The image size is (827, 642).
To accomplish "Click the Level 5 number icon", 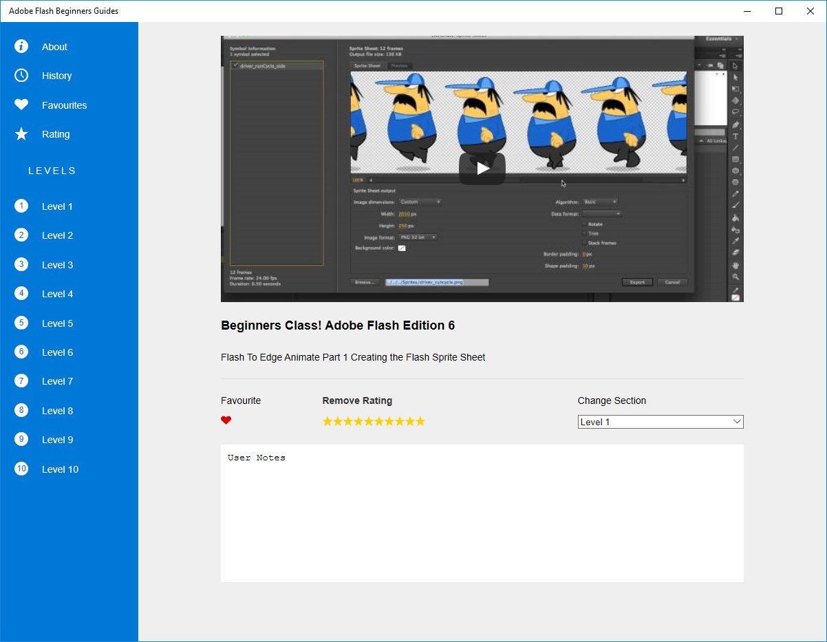I will click(21, 323).
